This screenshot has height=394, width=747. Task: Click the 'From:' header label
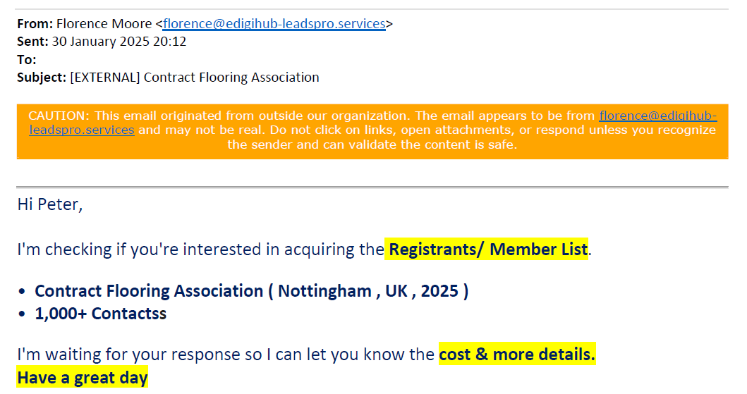coord(35,24)
